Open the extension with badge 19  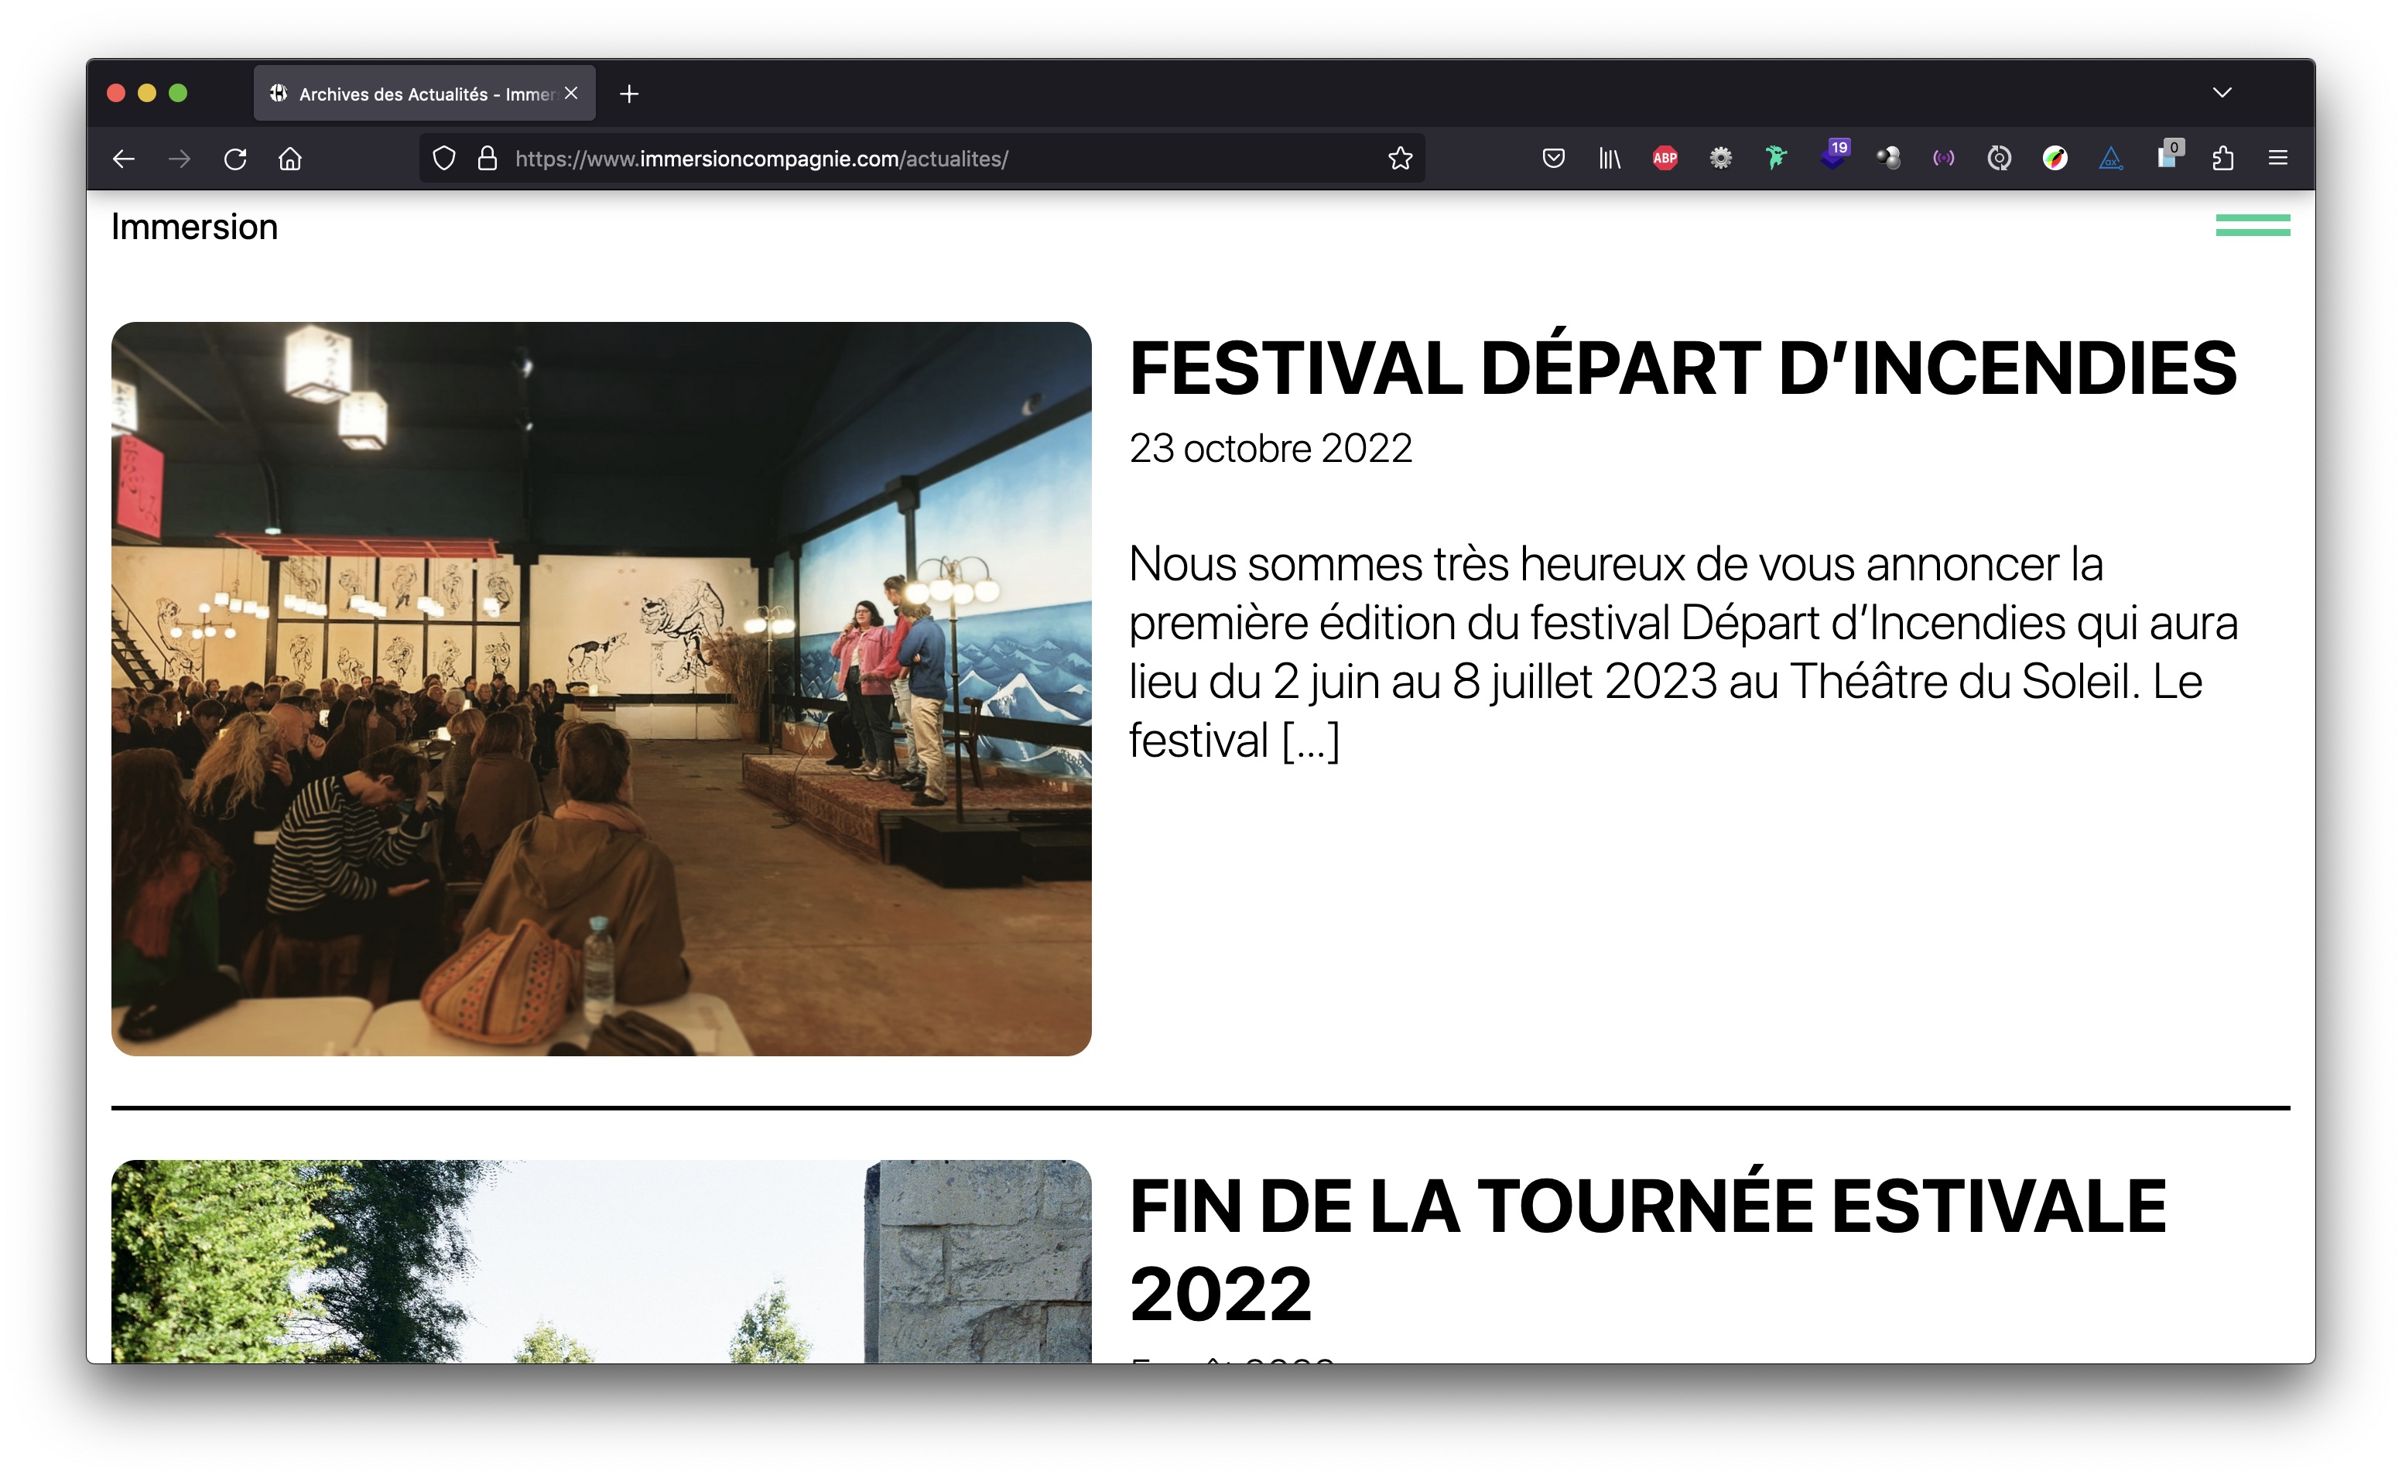(1834, 156)
